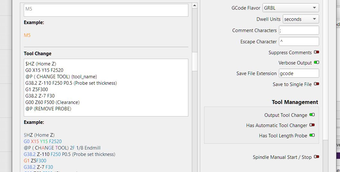Viewport: 340px width, 172px height.
Task: Enable Has Automatic Tool Changer toggle
Action: (312, 125)
